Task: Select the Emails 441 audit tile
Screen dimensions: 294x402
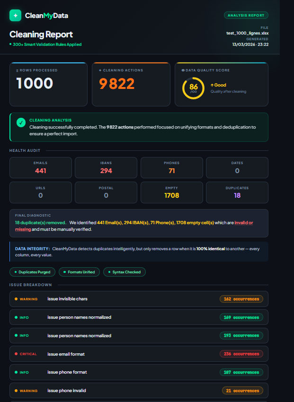Action: click(41, 167)
